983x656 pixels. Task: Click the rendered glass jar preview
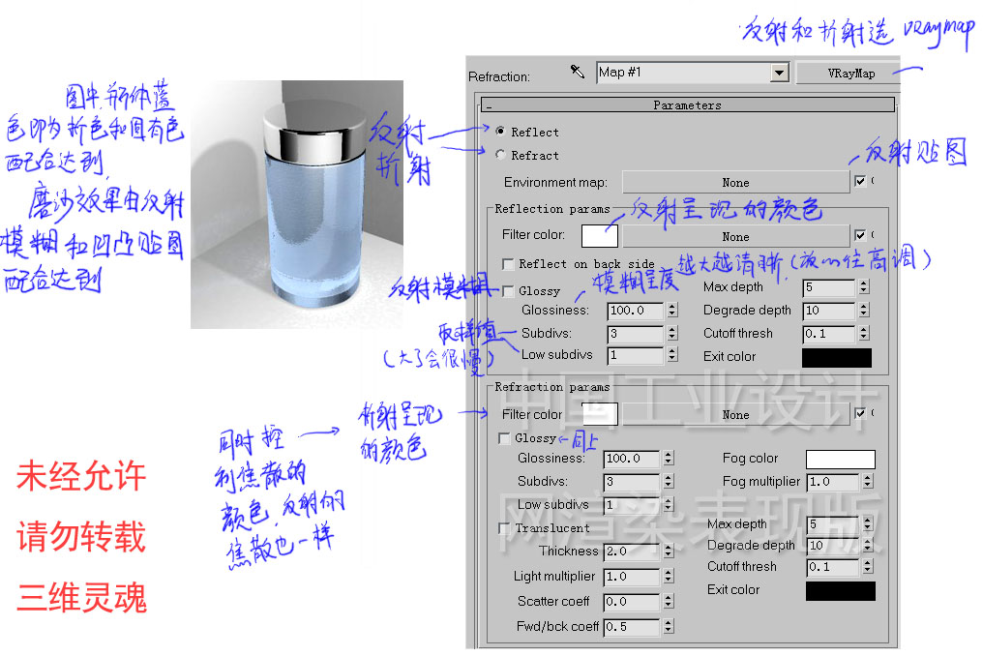(297, 204)
